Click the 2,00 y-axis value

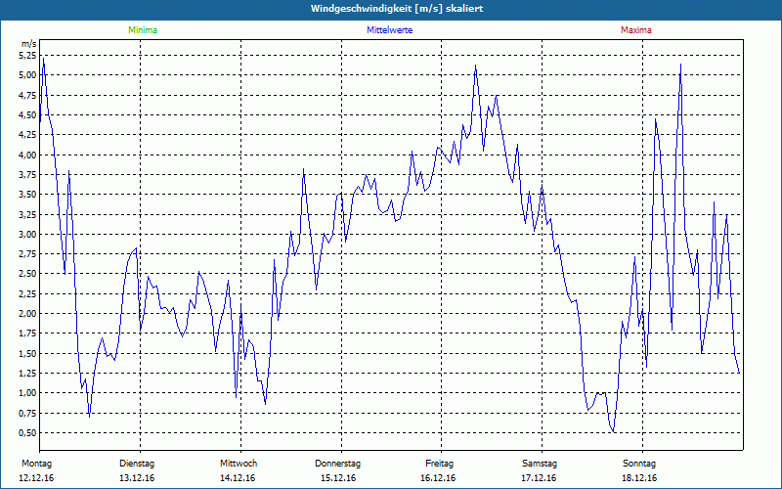tap(27, 314)
